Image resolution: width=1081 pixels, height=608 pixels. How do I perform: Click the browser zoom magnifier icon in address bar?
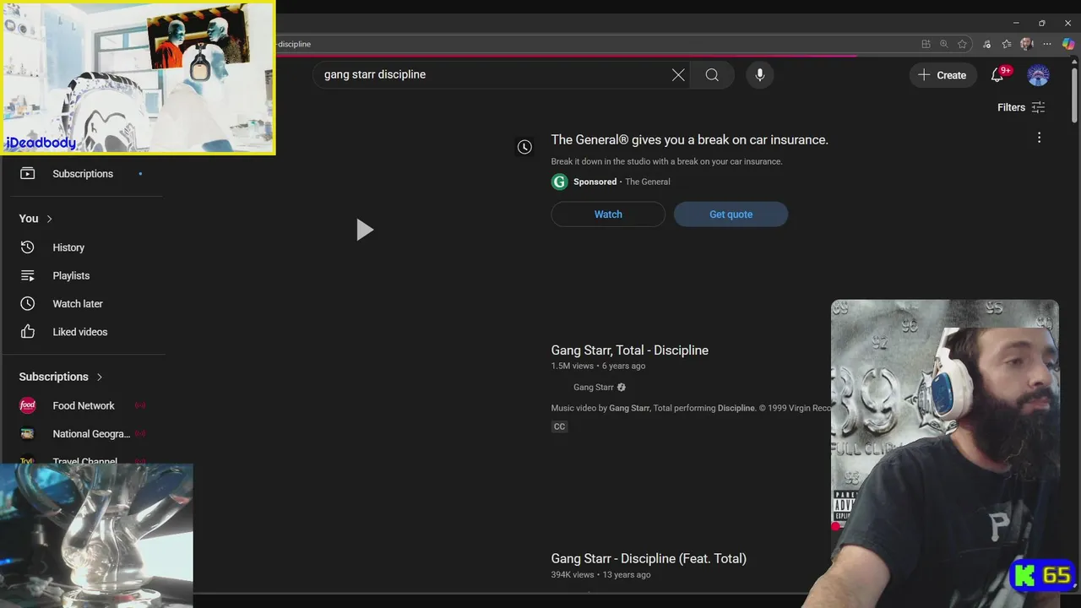[944, 44]
